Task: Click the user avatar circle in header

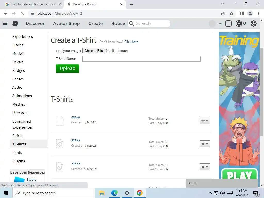Action: point(212,23)
